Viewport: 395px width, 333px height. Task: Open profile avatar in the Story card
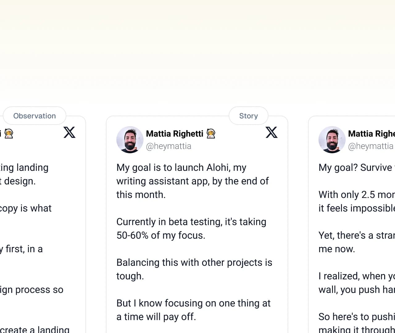click(130, 139)
